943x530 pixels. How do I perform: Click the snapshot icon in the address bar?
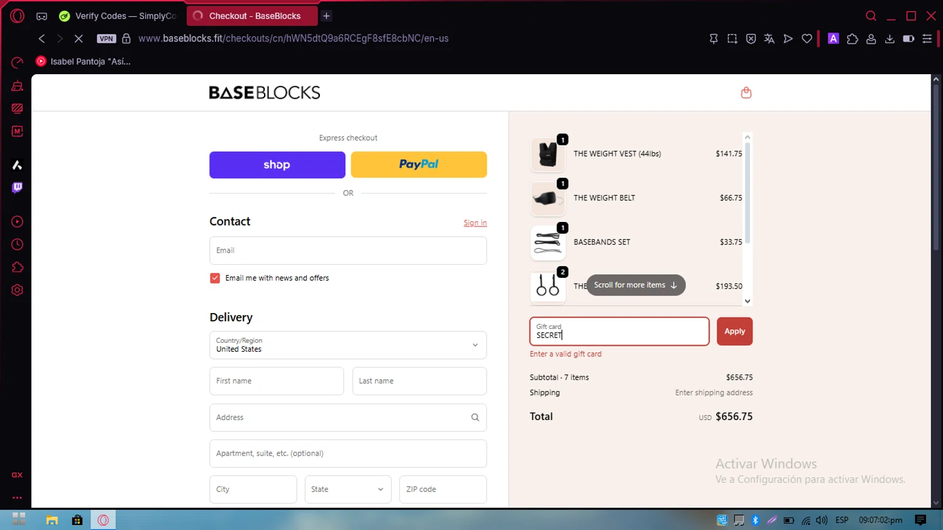point(732,39)
